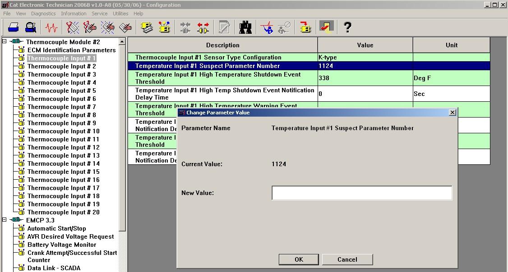Select Thermocouple Input # 1 in tree

(61, 58)
